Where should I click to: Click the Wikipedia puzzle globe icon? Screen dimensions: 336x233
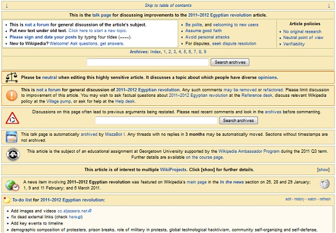tap(325, 184)
